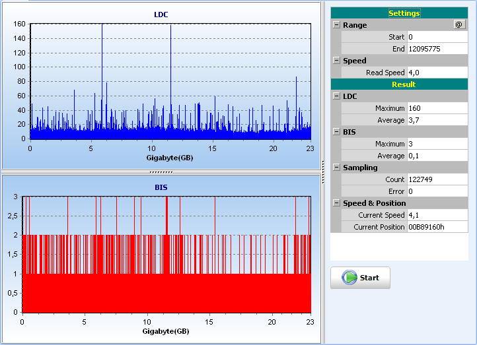Click the splitter between LDC and BIS graphs
The width and height of the screenshot is (477, 345).
161,172
